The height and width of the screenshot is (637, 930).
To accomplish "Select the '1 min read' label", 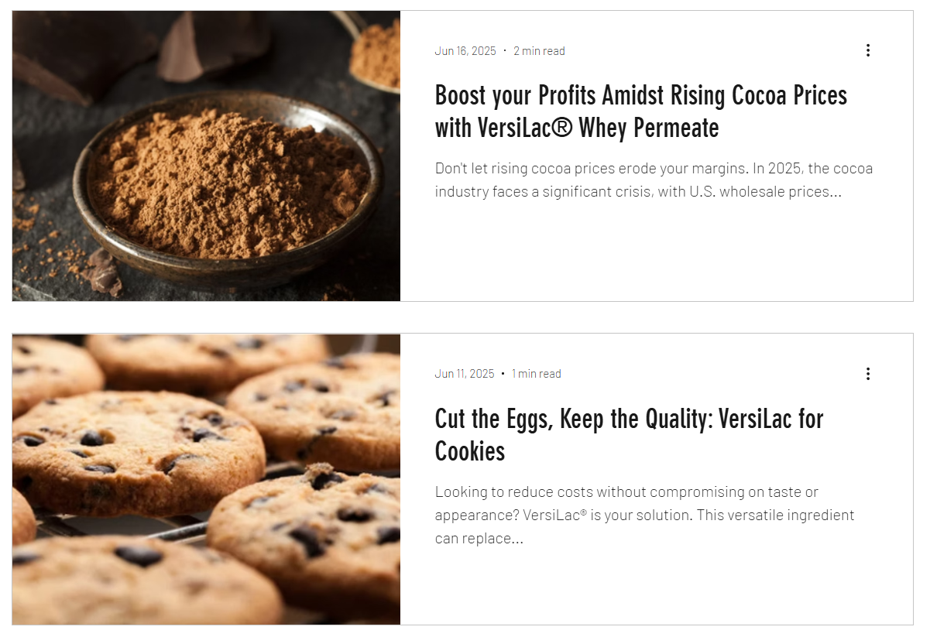I will click(x=536, y=374).
